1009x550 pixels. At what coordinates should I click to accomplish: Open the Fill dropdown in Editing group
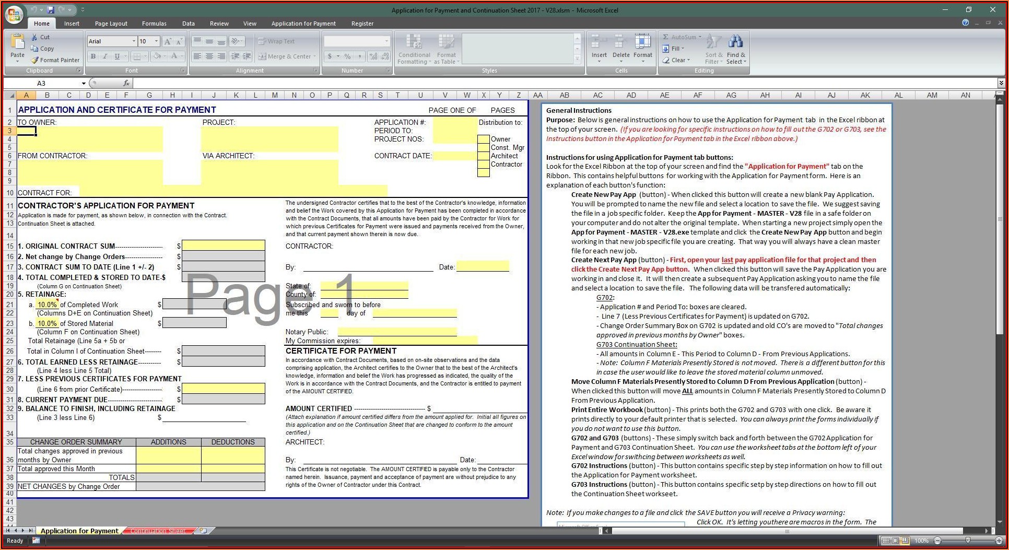(x=674, y=49)
